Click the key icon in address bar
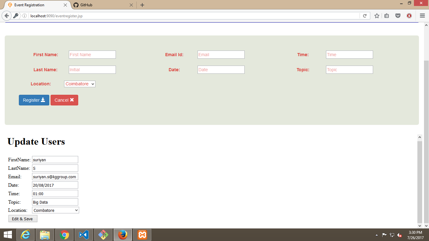Viewport: 429px width, 241px height. coord(16,16)
